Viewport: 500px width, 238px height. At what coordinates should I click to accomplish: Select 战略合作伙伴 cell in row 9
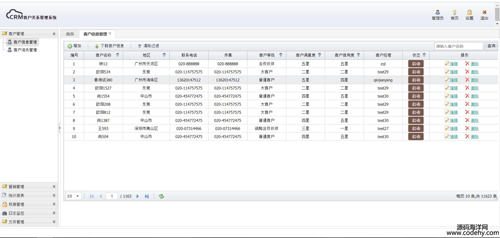point(266,129)
